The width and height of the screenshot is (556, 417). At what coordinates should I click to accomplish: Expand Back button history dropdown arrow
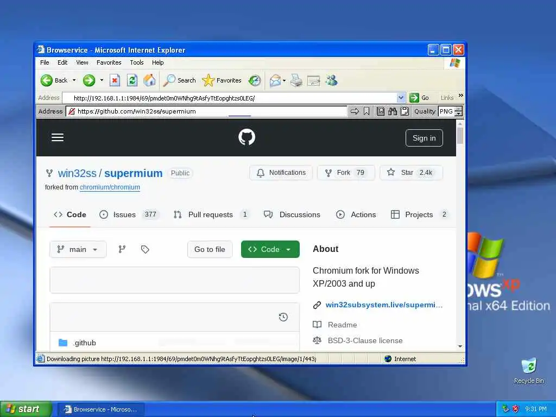(x=74, y=80)
